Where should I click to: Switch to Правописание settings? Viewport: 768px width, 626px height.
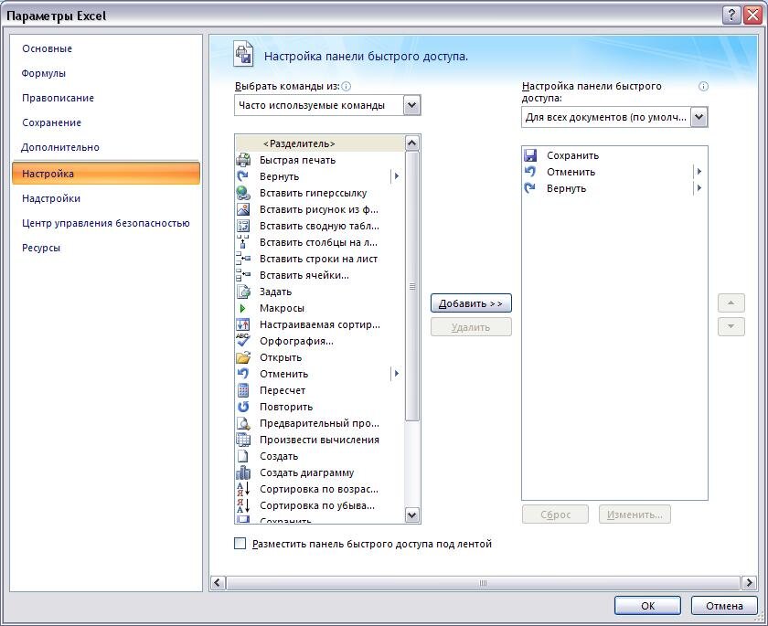(58, 98)
